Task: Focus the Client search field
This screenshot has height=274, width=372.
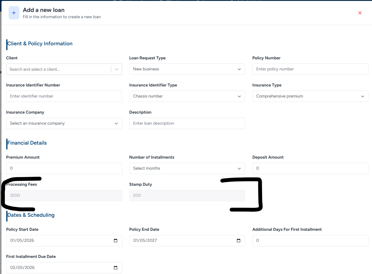Action: [x=58, y=69]
